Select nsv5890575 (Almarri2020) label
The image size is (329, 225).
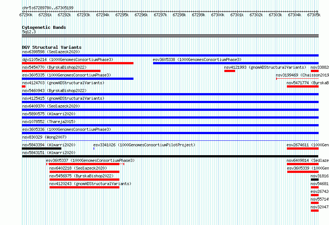click(x=49, y=114)
